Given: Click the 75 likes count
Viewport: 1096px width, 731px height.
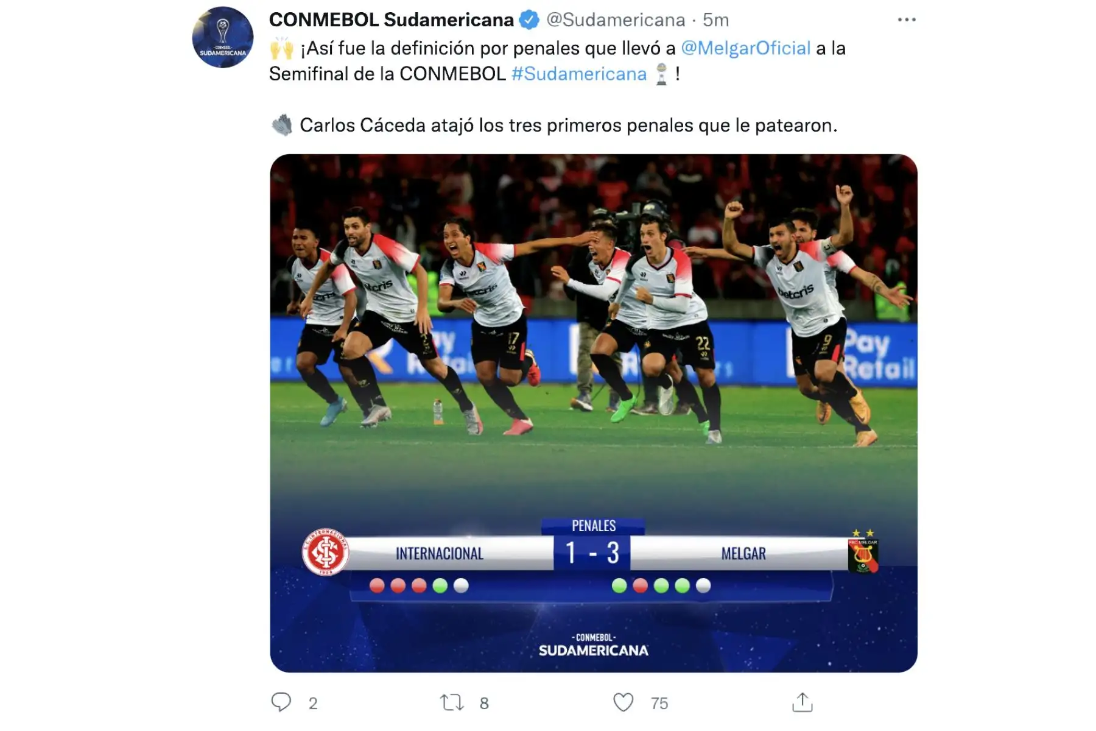Looking at the screenshot, I should (x=659, y=703).
